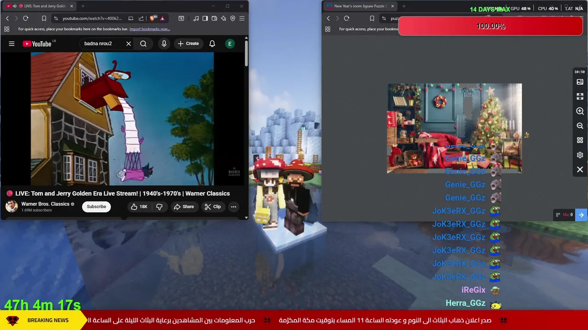Open the cast/install icon in YouTube address bar
This screenshot has height=330, width=588.
(x=131, y=18)
